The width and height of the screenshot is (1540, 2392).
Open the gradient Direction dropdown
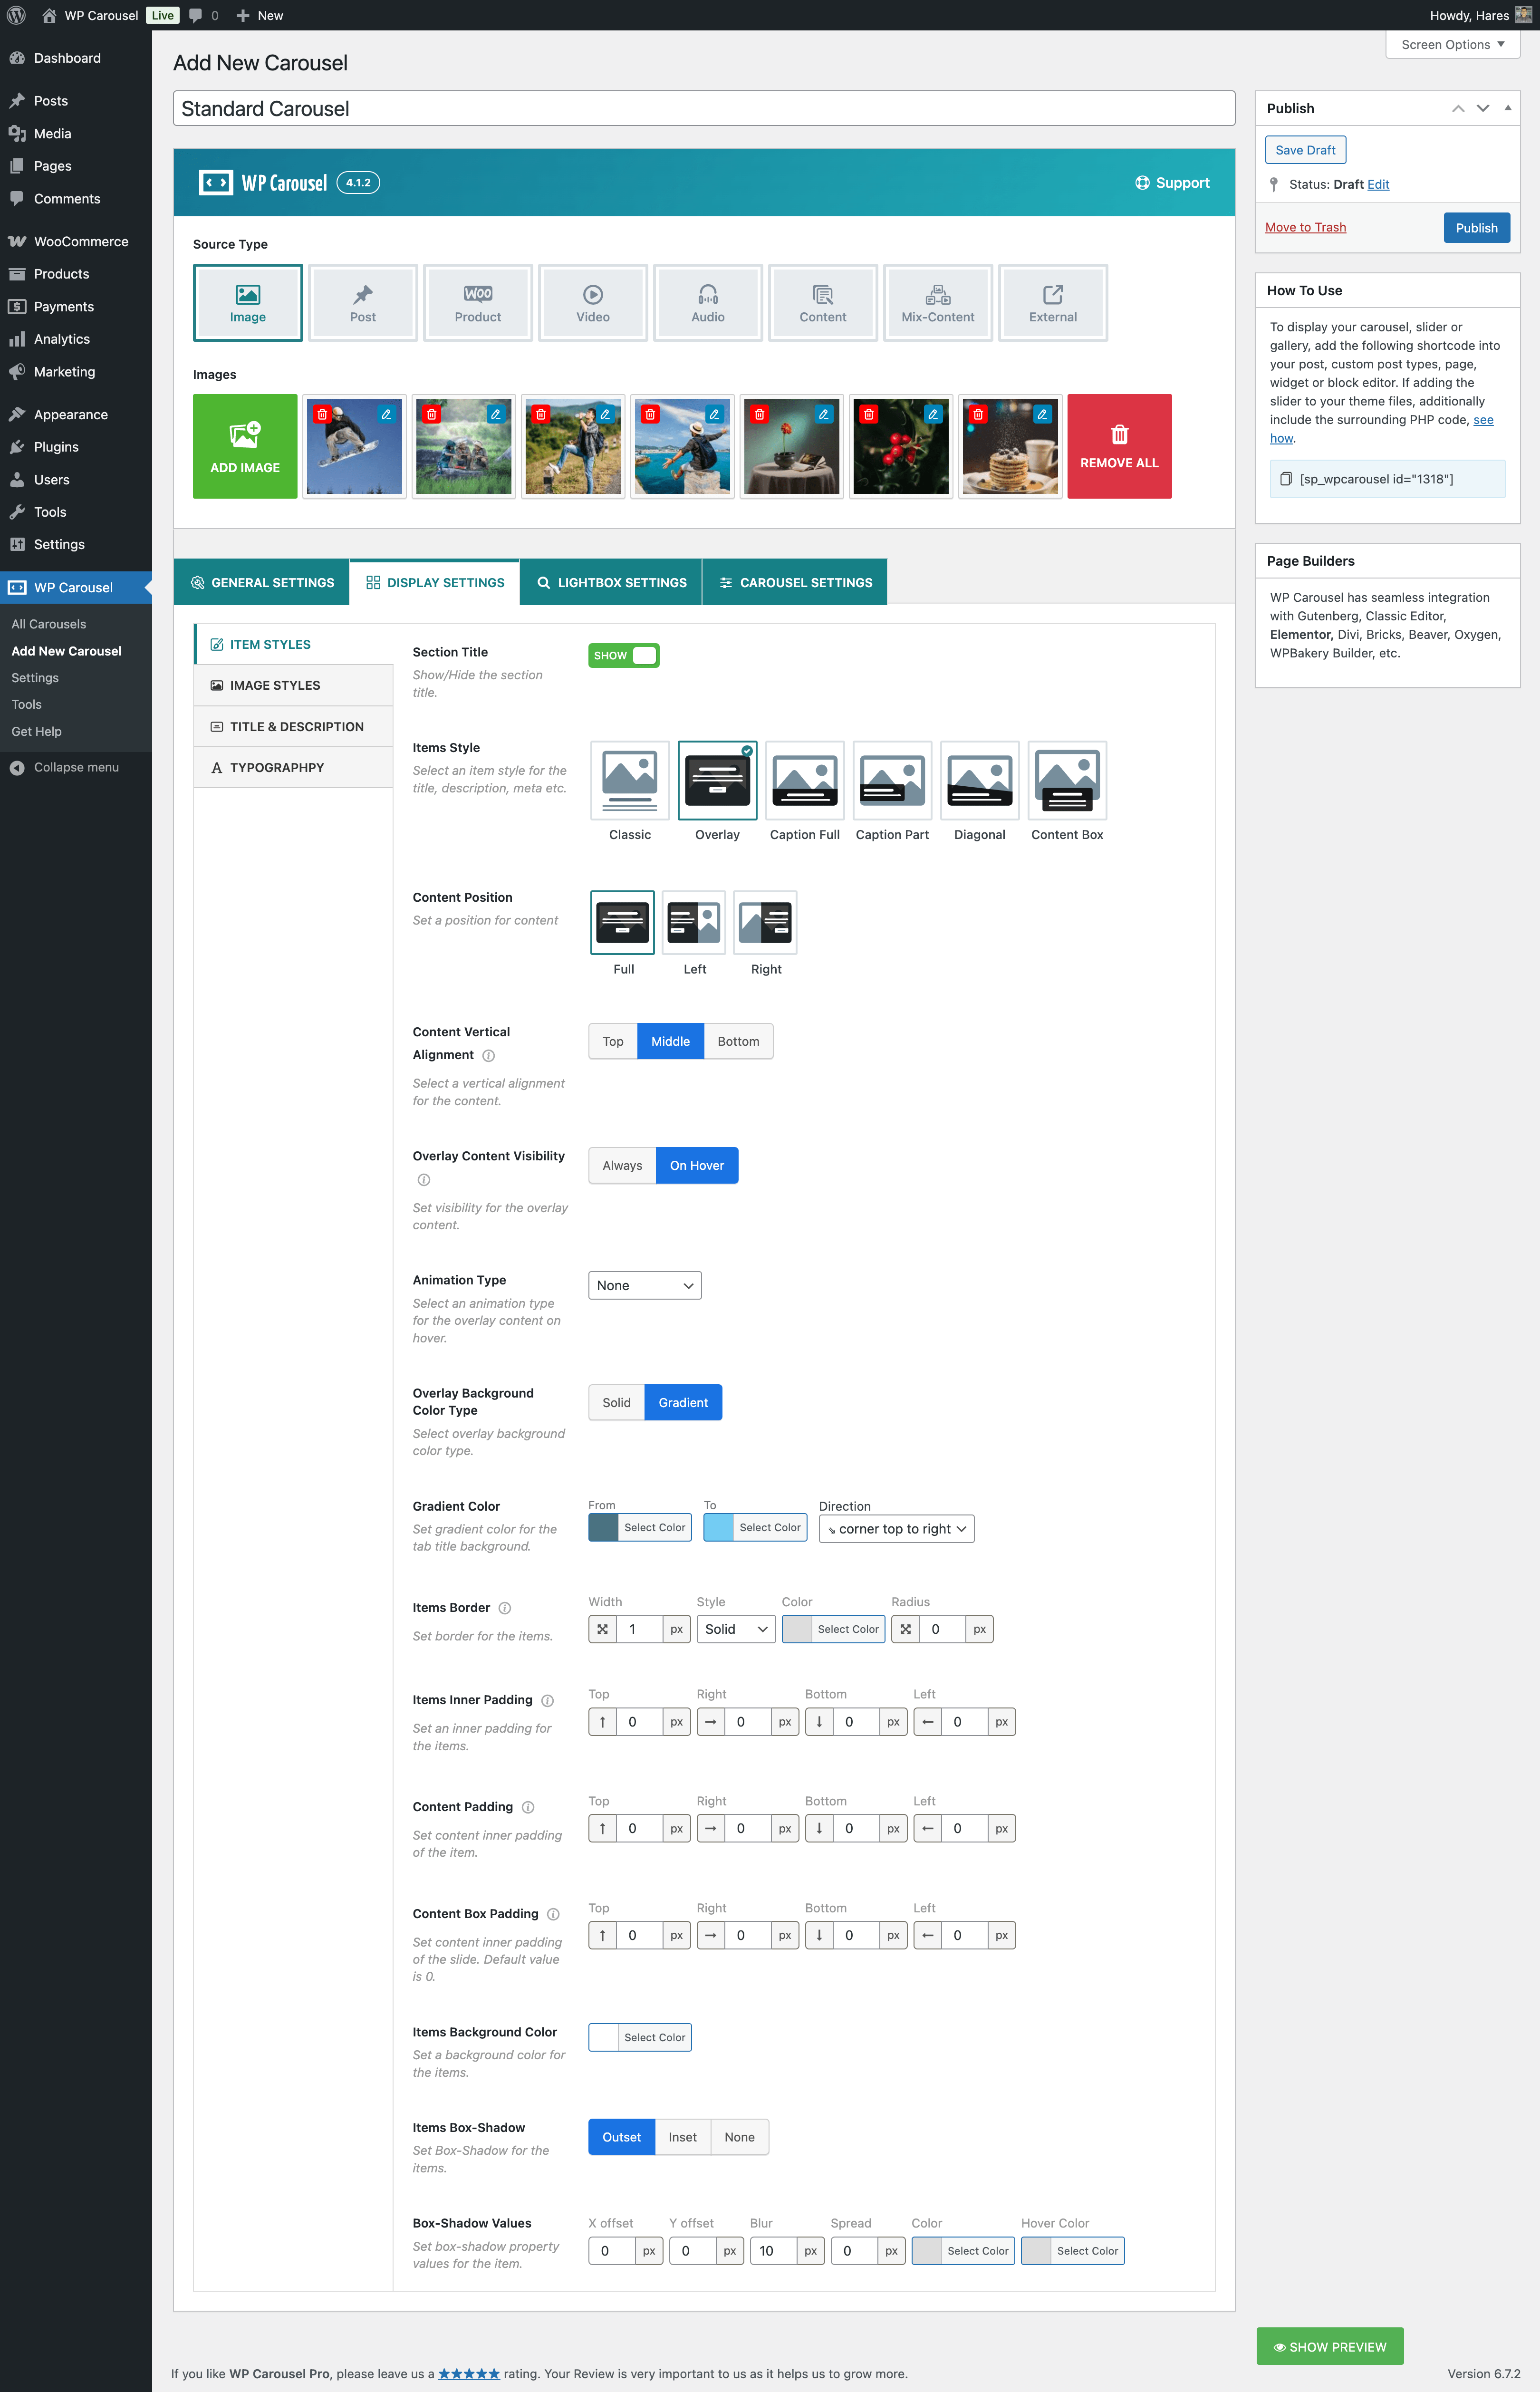[897, 1529]
